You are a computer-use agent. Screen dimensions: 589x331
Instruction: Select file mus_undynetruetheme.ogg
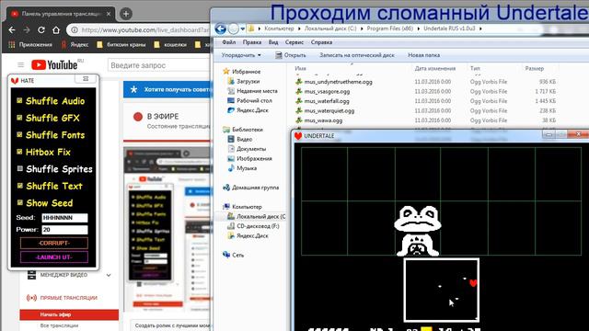(338, 82)
